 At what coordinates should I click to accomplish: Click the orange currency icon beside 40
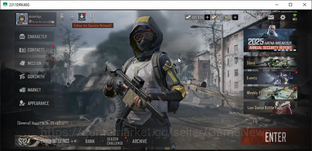tap(214, 17)
